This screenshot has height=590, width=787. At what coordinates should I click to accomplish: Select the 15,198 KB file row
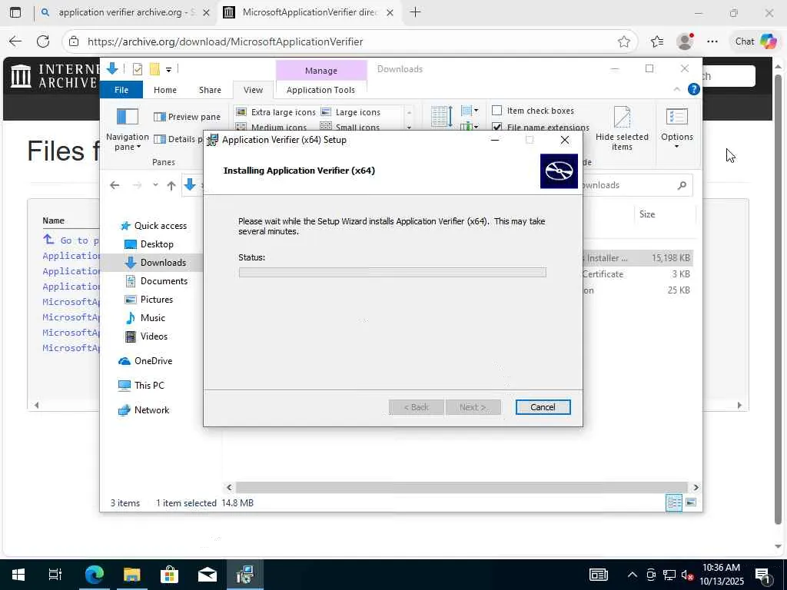(636, 258)
